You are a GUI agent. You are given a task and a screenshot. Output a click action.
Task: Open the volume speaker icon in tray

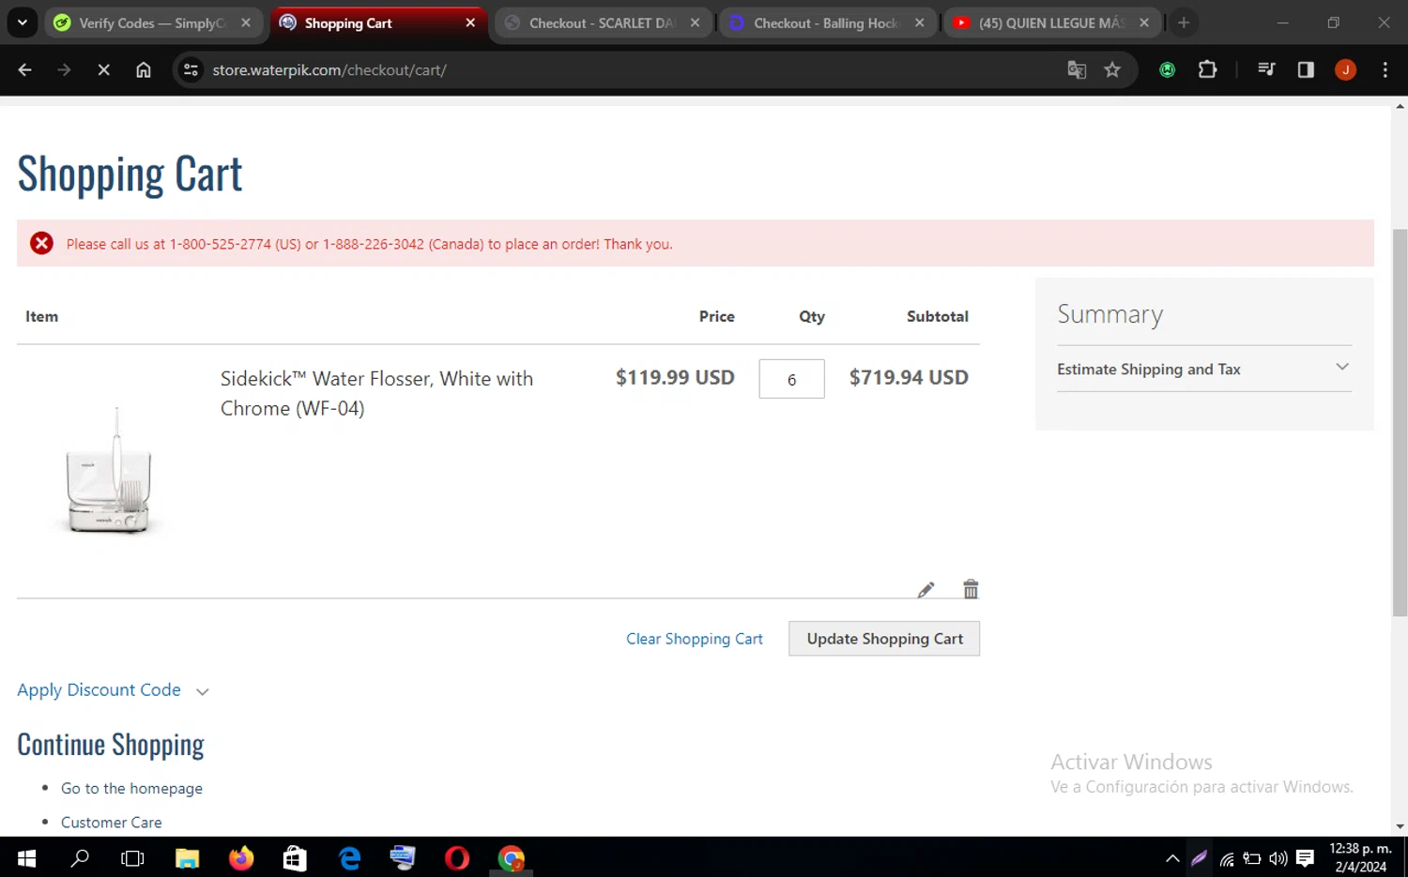(x=1278, y=858)
